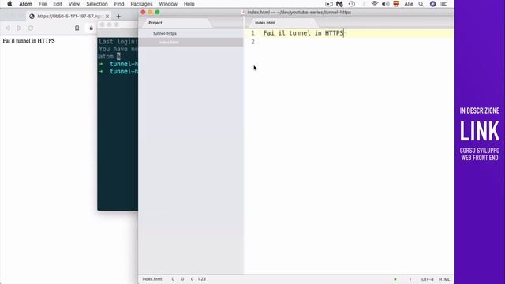Open Spotlight search magnifier
This screenshot has height=284, width=505.
point(421,4)
